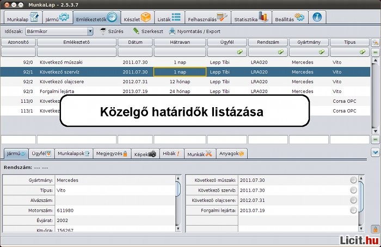
Task: Click Nyomtatás / Export button
Action: coord(195,32)
